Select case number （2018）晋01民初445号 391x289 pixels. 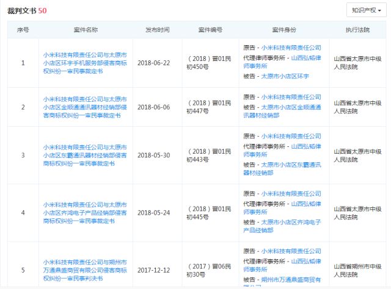[x=209, y=213]
